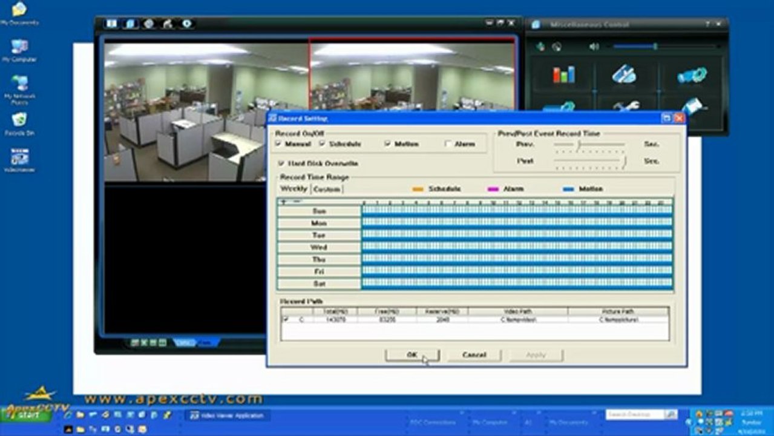Click Video Viewer Application taskbar button
The width and height of the screenshot is (774, 436).
[228, 415]
